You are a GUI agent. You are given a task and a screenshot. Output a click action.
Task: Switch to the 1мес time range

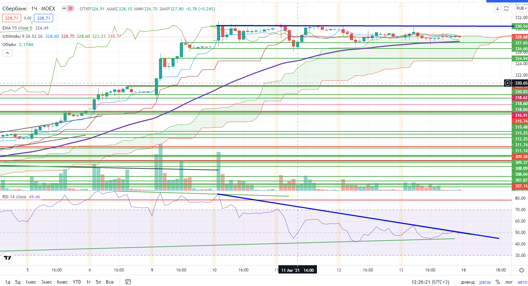pyautogui.click(x=31, y=282)
